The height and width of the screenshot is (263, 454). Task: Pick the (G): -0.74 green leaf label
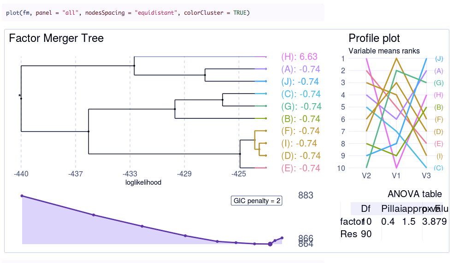point(301,106)
